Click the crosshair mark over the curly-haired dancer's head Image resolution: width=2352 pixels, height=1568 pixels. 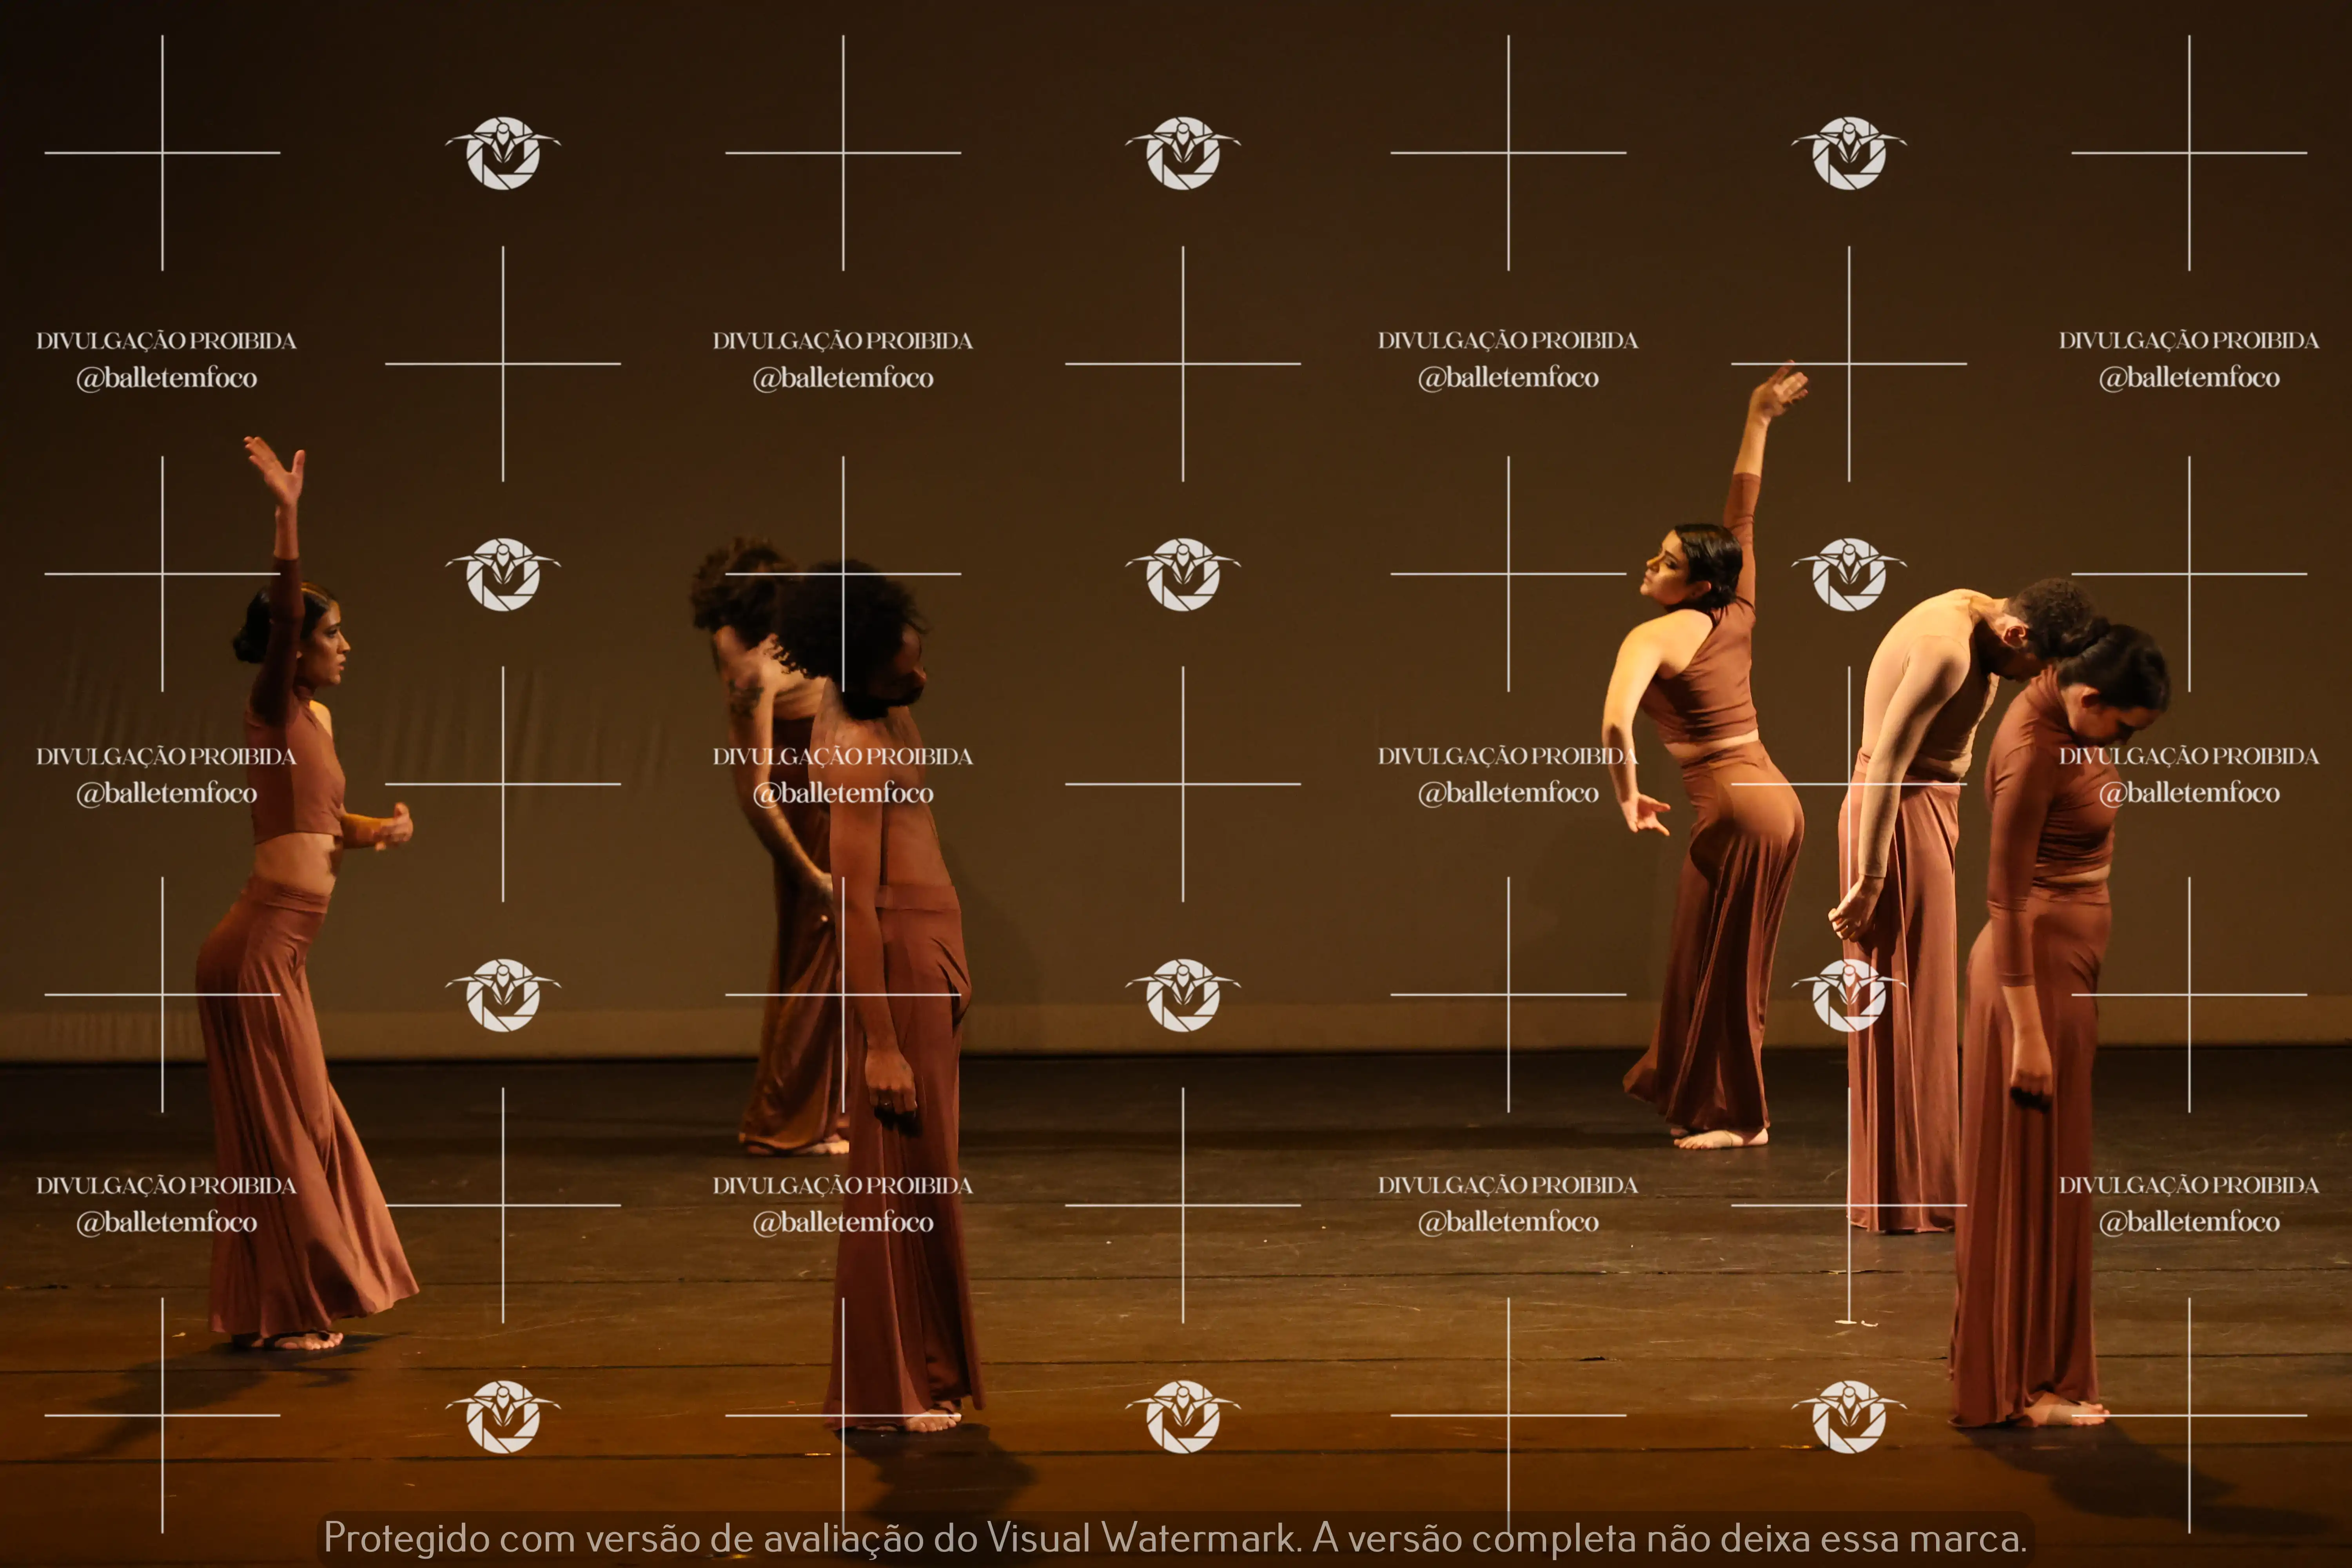(843, 574)
